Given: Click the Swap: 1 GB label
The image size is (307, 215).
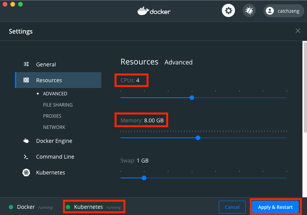Looking at the screenshot, I should click(x=134, y=161).
